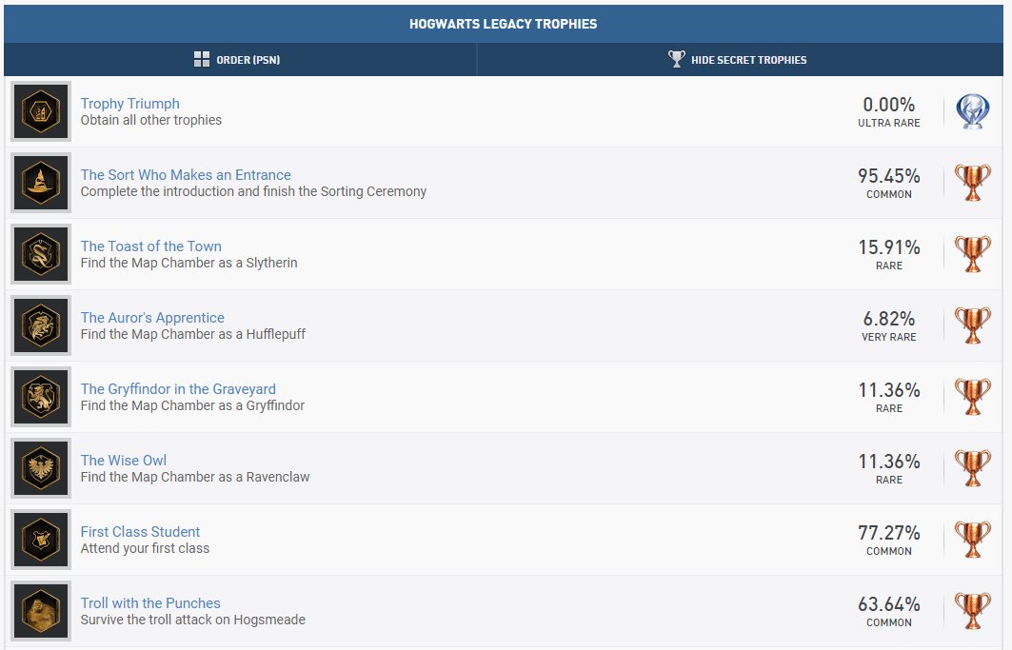Click 11.36% on The Wise Owl row
Screen dimensions: 1012x650
pos(889,462)
